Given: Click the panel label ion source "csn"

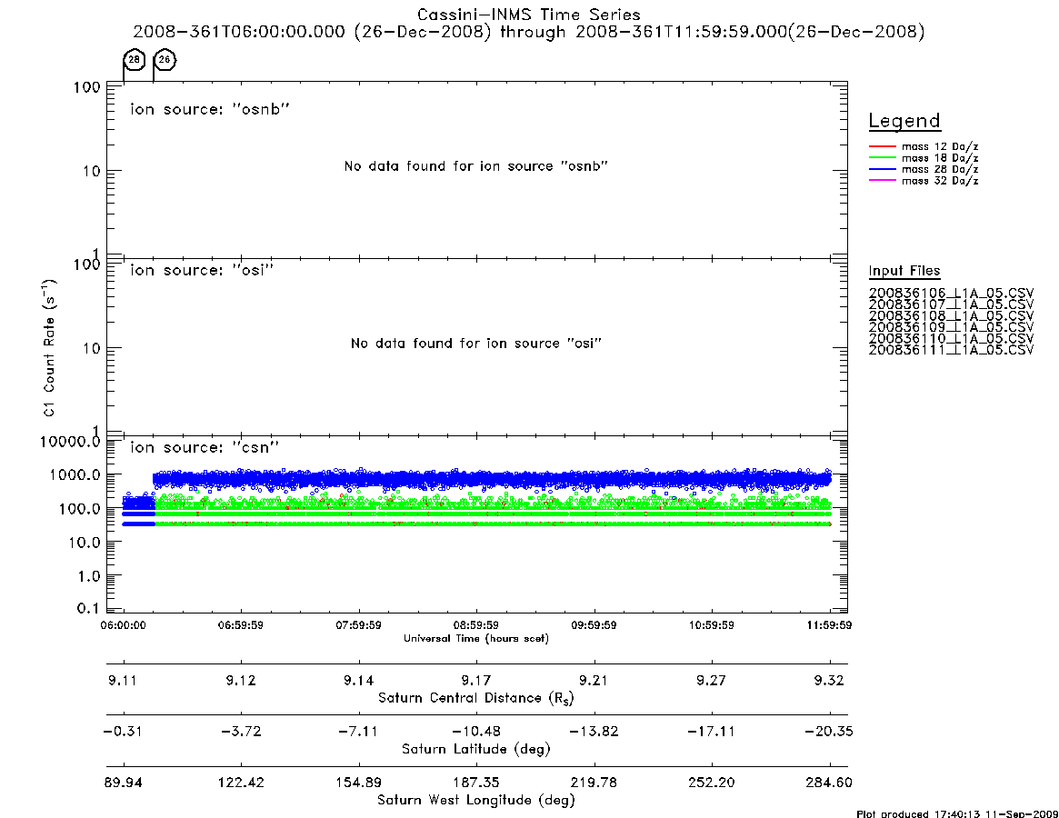Looking at the screenshot, I should click(x=205, y=447).
